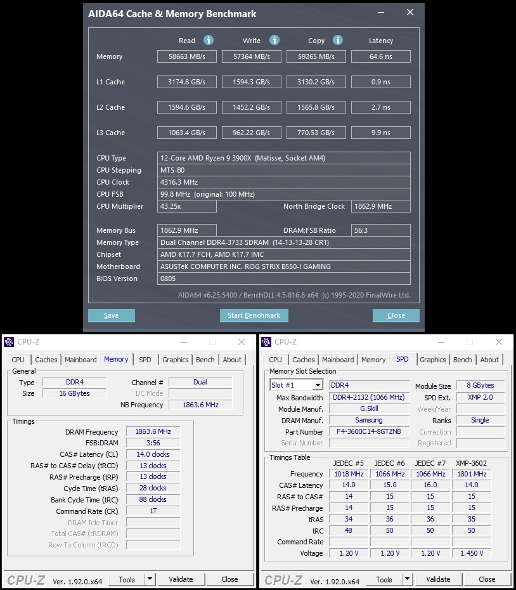516x590 pixels.
Task: Select Memory tab in left CPU-Z
Action: coord(116,359)
